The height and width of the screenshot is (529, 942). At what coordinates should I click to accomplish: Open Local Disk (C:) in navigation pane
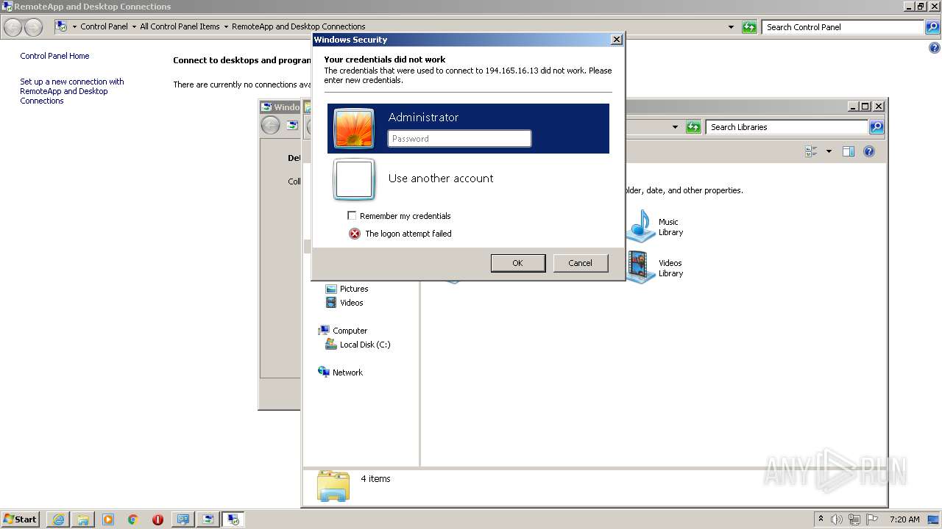pyautogui.click(x=358, y=345)
